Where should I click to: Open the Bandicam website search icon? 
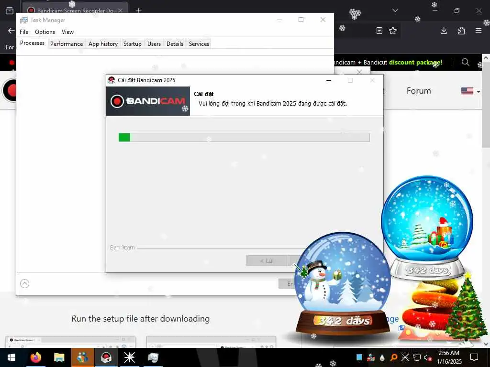tap(465, 62)
